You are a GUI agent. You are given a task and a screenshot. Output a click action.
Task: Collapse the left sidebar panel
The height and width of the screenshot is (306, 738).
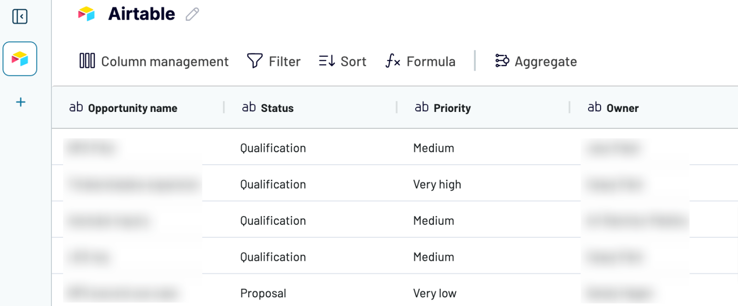pyautogui.click(x=20, y=17)
